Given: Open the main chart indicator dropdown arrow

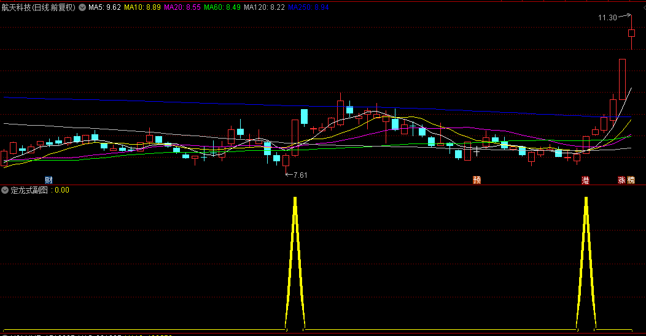Looking at the screenshot, I should tap(82, 7).
